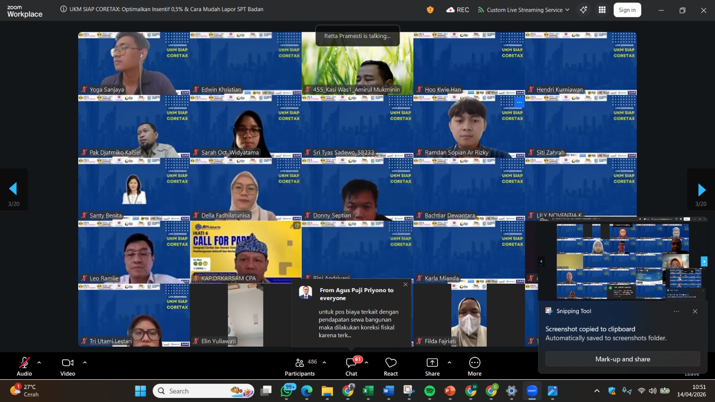Open the AI Companion sparkle icon

tap(583, 10)
